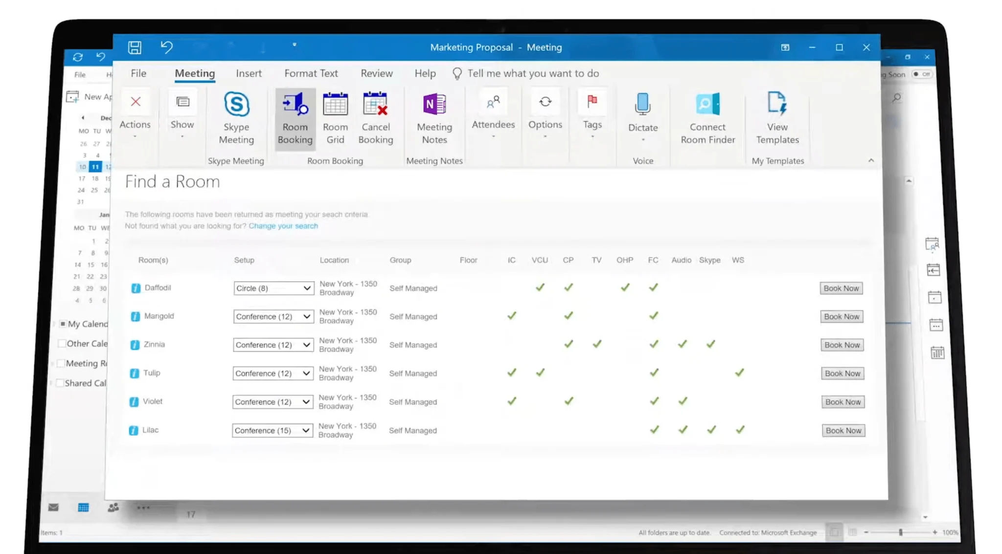Open the Skype Meeting button
The image size is (1002, 554).
tap(236, 118)
